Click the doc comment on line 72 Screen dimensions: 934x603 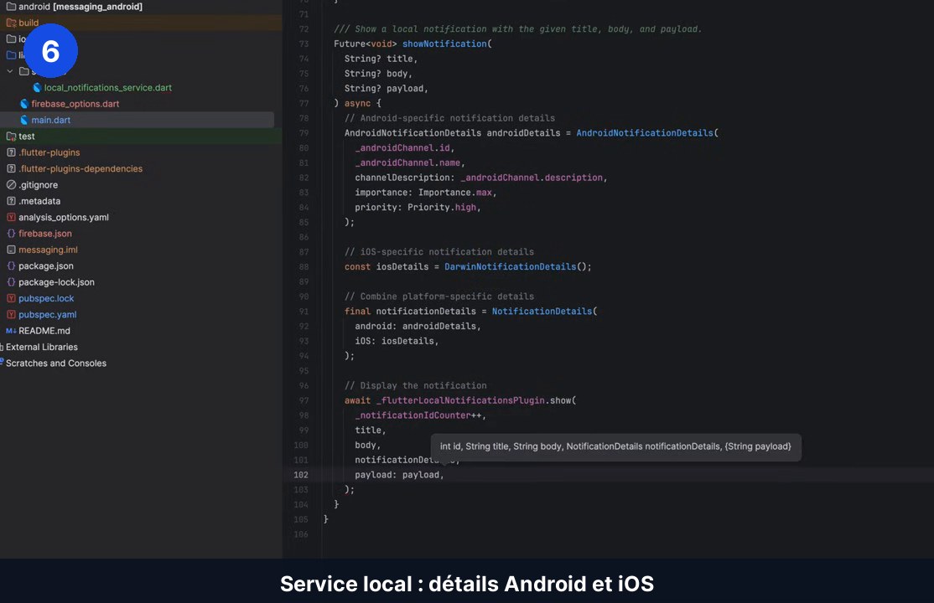pyautogui.click(x=517, y=29)
